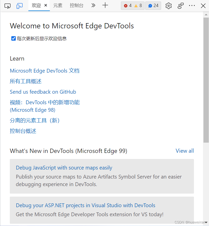Switch to the 控制台 tab
This screenshot has height=226, width=209.
(77, 5)
